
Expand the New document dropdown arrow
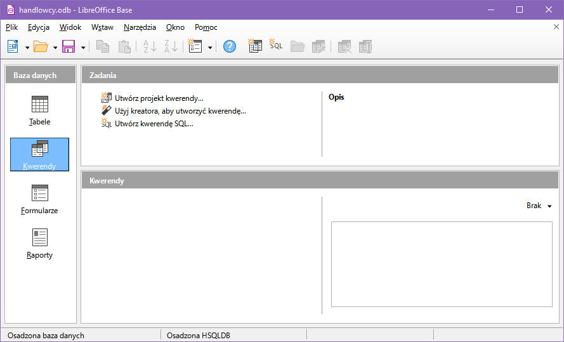(27, 47)
